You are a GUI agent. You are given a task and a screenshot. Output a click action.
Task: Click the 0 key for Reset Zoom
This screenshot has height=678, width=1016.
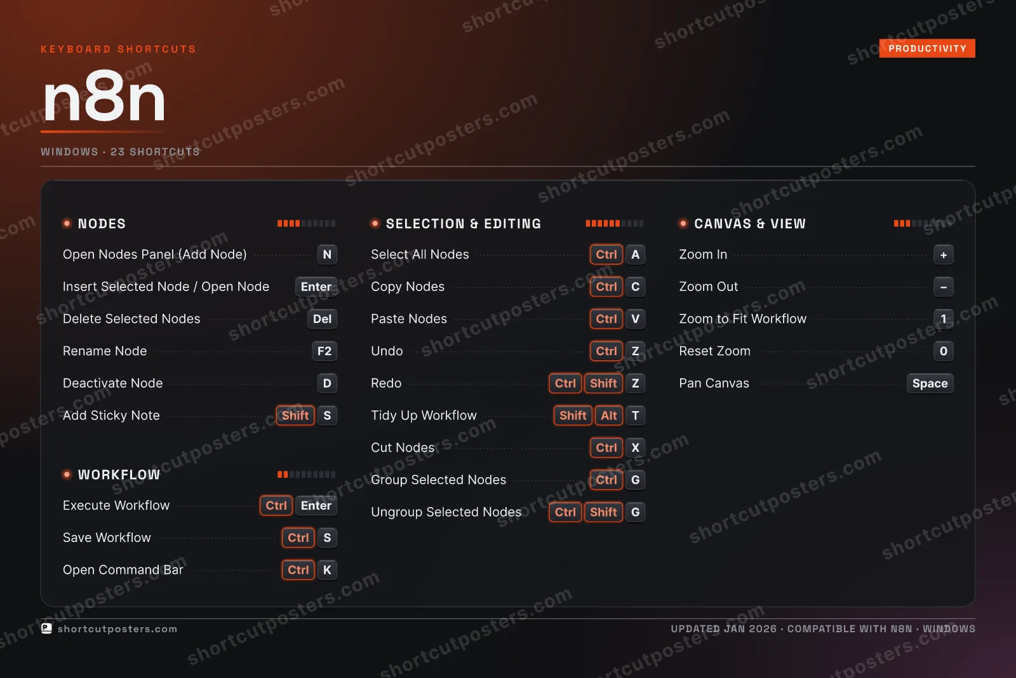[944, 351]
